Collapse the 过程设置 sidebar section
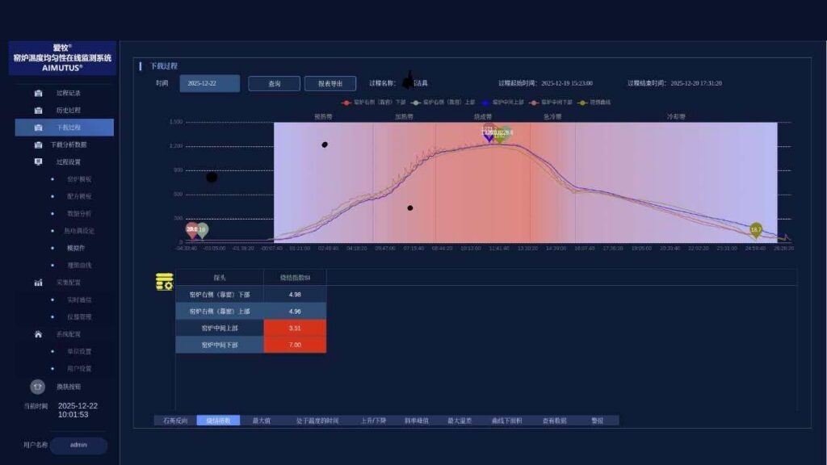Viewport: 827px width, 465px height. tap(68, 161)
